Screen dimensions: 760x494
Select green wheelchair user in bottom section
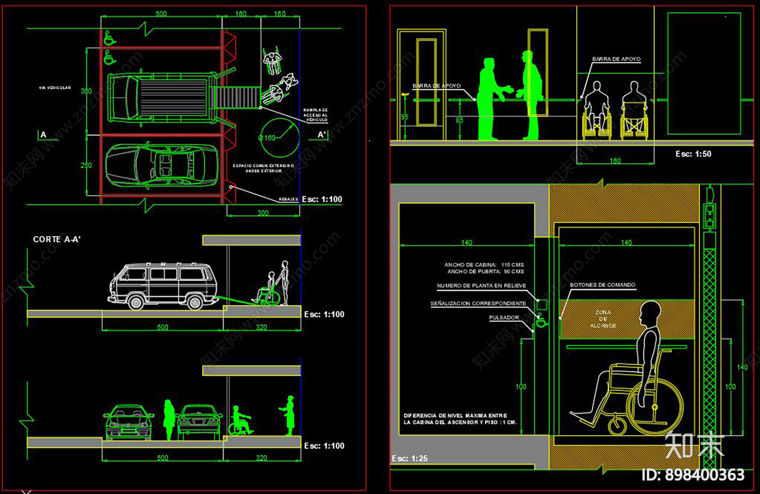(240, 421)
